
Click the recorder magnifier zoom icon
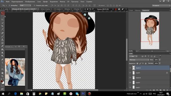tap(90, 9)
